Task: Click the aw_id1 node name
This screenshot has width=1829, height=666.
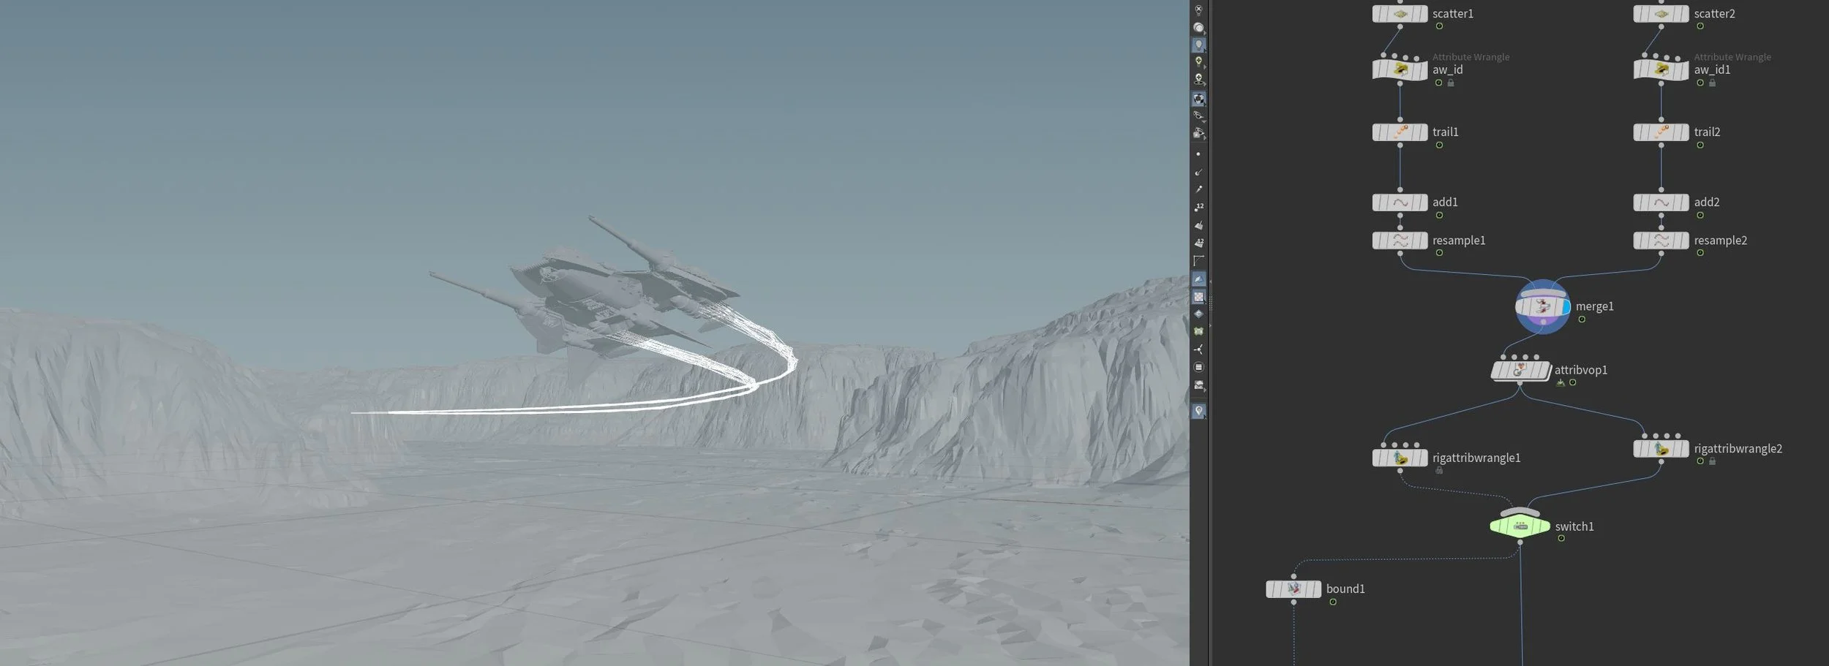Action: [x=1712, y=70]
